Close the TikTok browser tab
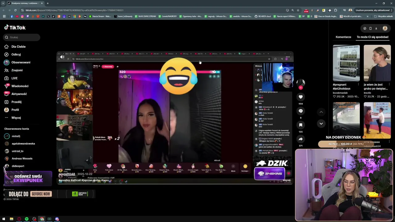 tap(42, 3)
